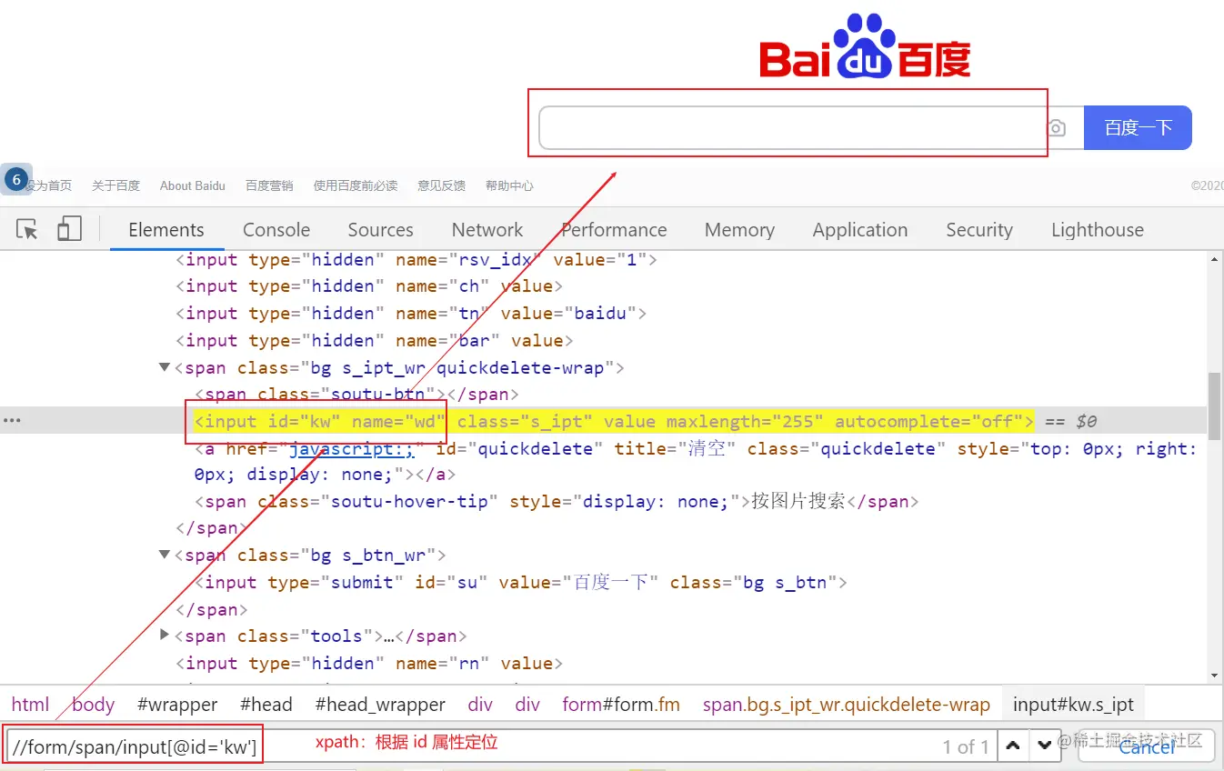Go to next search match arrow
This screenshot has height=771, width=1224.
tap(1045, 746)
